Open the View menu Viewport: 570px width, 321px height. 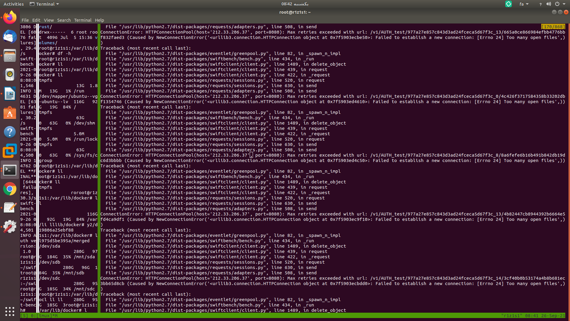pos(49,20)
